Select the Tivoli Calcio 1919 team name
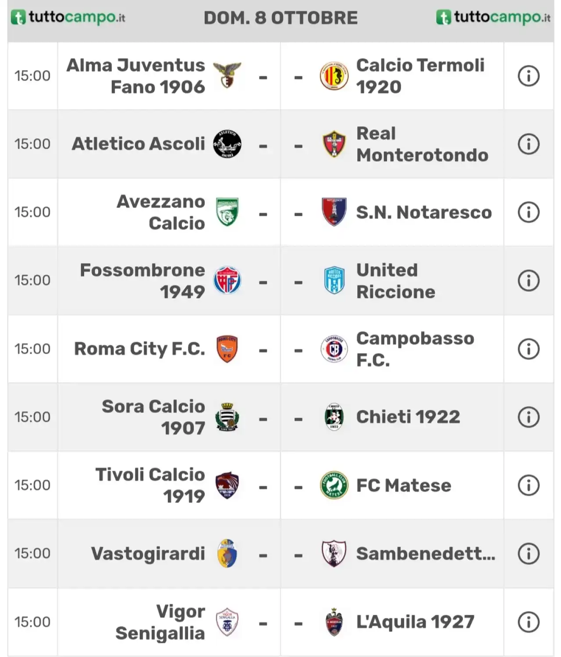 (x=150, y=485)
